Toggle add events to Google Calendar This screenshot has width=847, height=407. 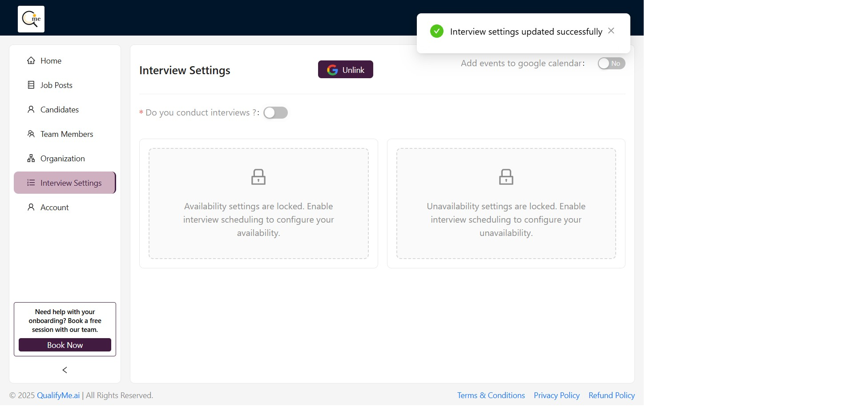coord(611,64)
